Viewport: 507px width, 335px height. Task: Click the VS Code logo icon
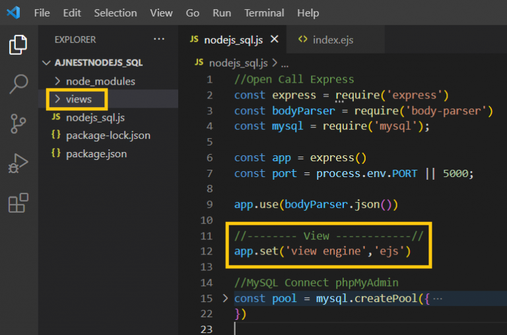[x=13, y=13]
